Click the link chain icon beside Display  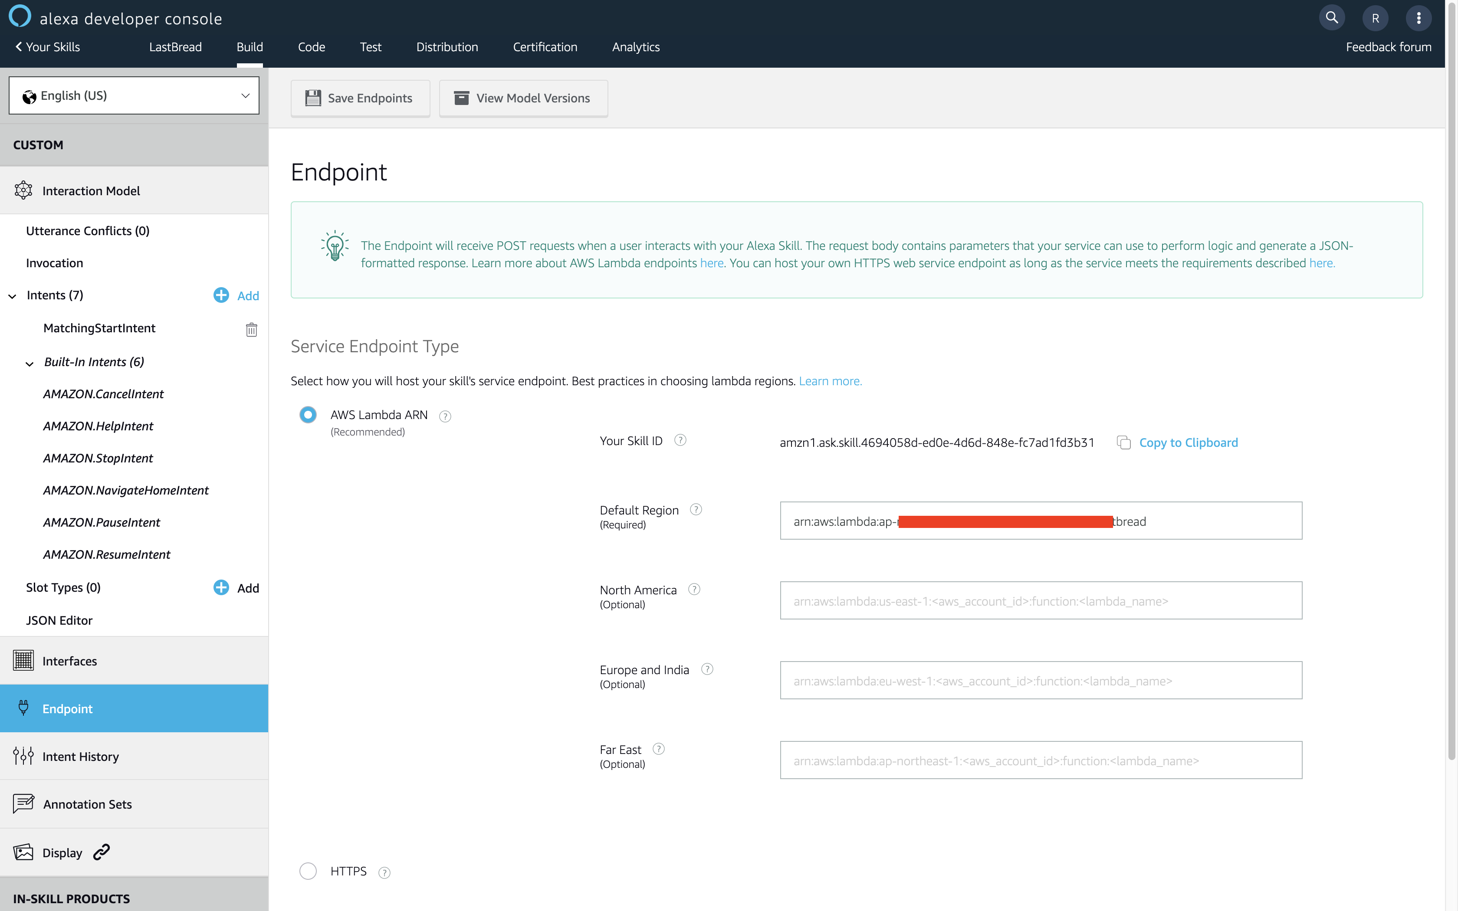101,852
